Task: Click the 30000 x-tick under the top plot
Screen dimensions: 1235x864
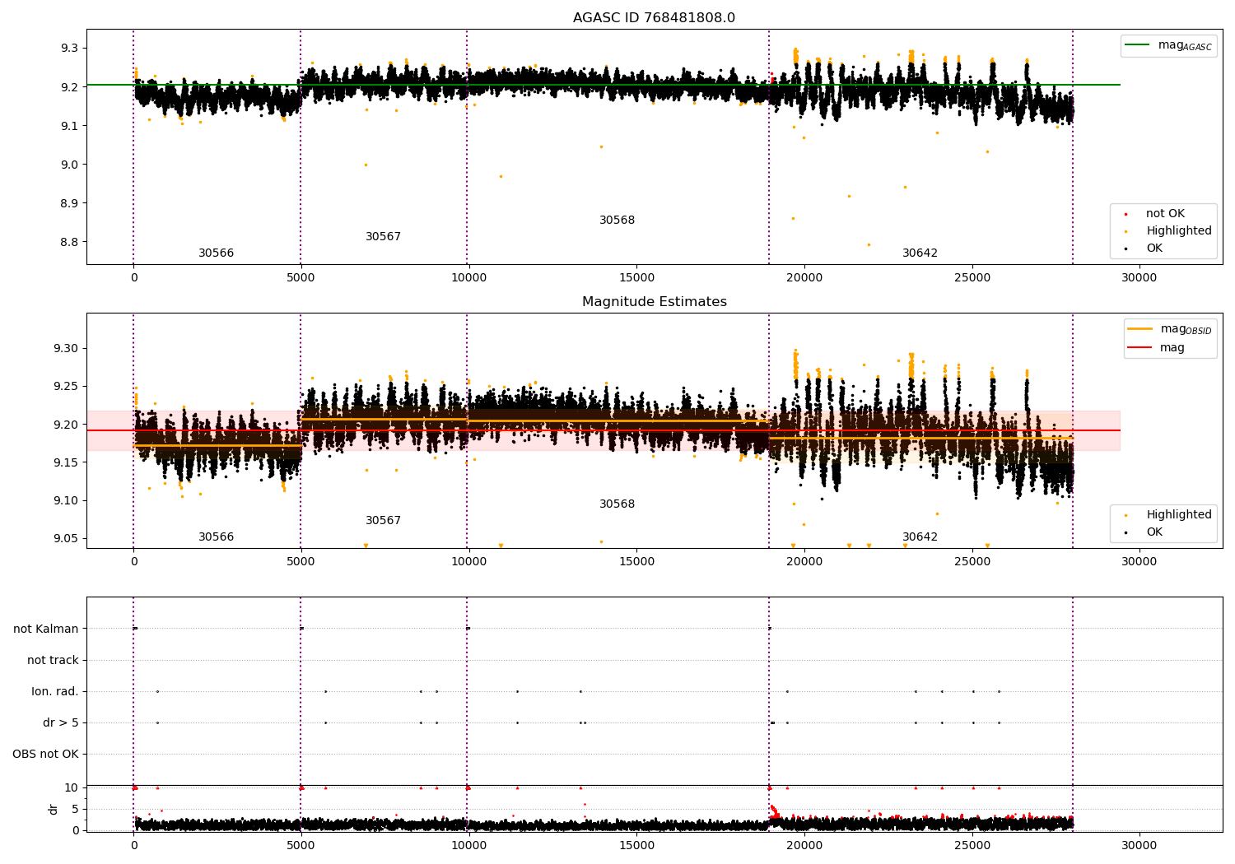Action: [x=1139, y=278]
